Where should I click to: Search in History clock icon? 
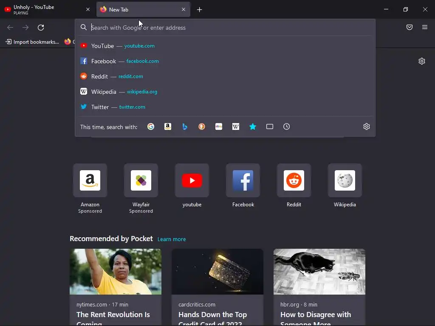point(287,126)
